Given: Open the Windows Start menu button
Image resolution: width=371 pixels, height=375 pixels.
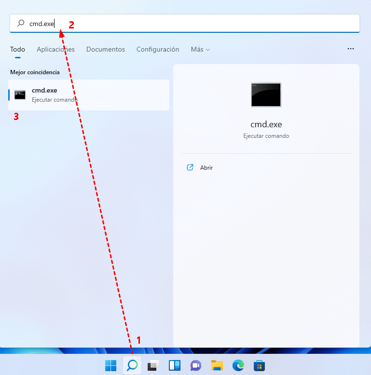Looking at the screenshot, I should [110, 365].
